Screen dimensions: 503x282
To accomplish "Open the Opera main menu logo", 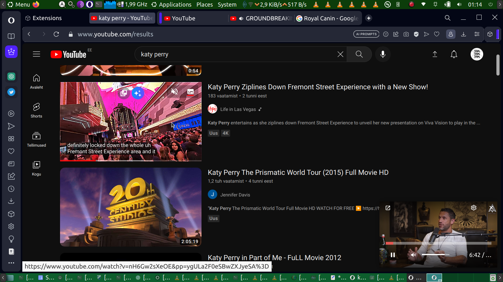I will (11, 20).
